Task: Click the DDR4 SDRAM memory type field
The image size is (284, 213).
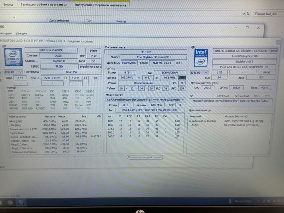Action: (170, 73)
